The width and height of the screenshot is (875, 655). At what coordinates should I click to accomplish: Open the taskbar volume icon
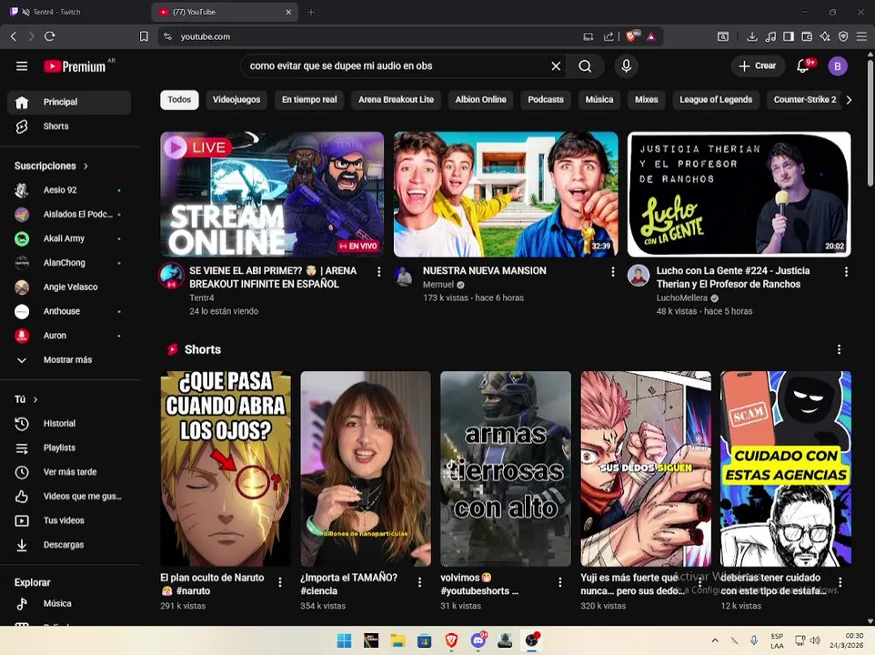tap(815, 640)
